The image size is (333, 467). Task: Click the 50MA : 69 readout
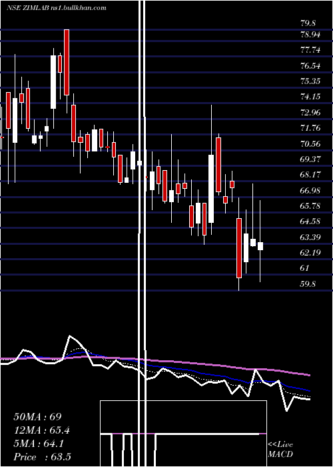click(x=37, y=417)
